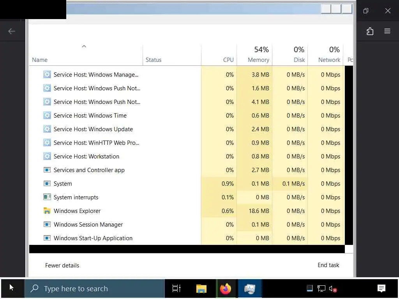Select Windows Explorer process name
Image resolution: width=399 pixels, height=299 pixels.
tap(77, 211)
